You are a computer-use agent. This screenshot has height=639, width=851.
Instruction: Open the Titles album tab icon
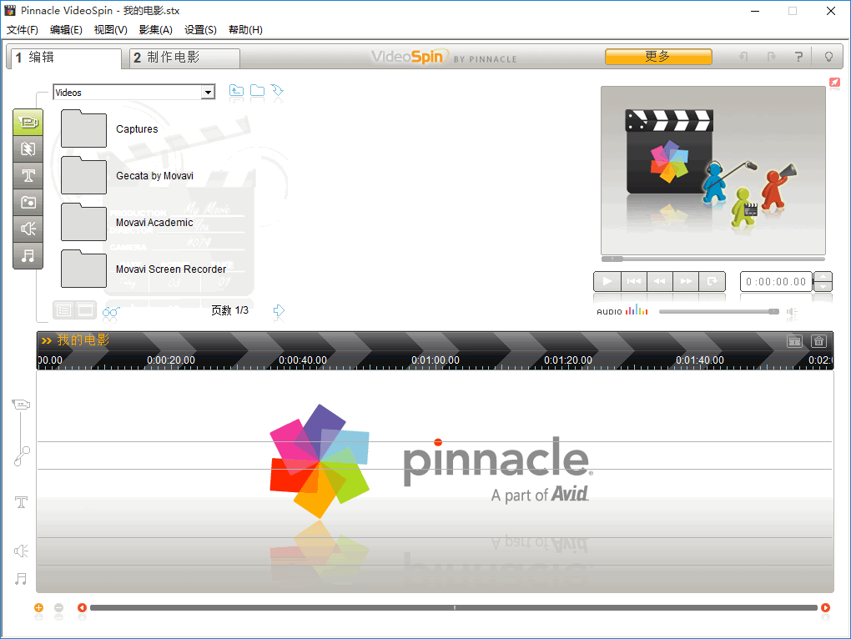point(28,175)
